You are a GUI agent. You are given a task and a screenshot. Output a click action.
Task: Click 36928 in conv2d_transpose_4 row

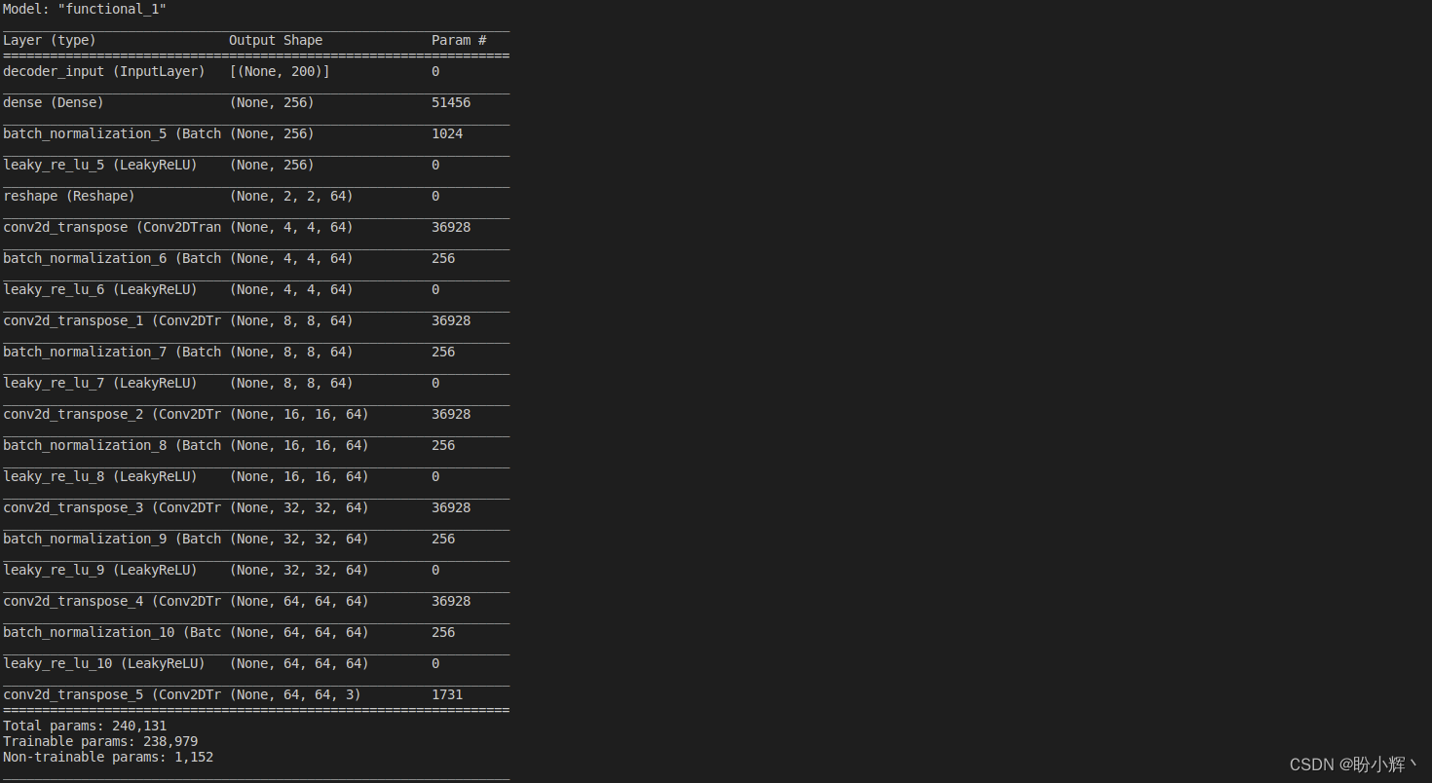click(x=451, y=602)
